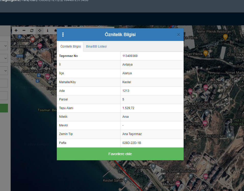Click the green button in left panel

(x=4, y=108)
